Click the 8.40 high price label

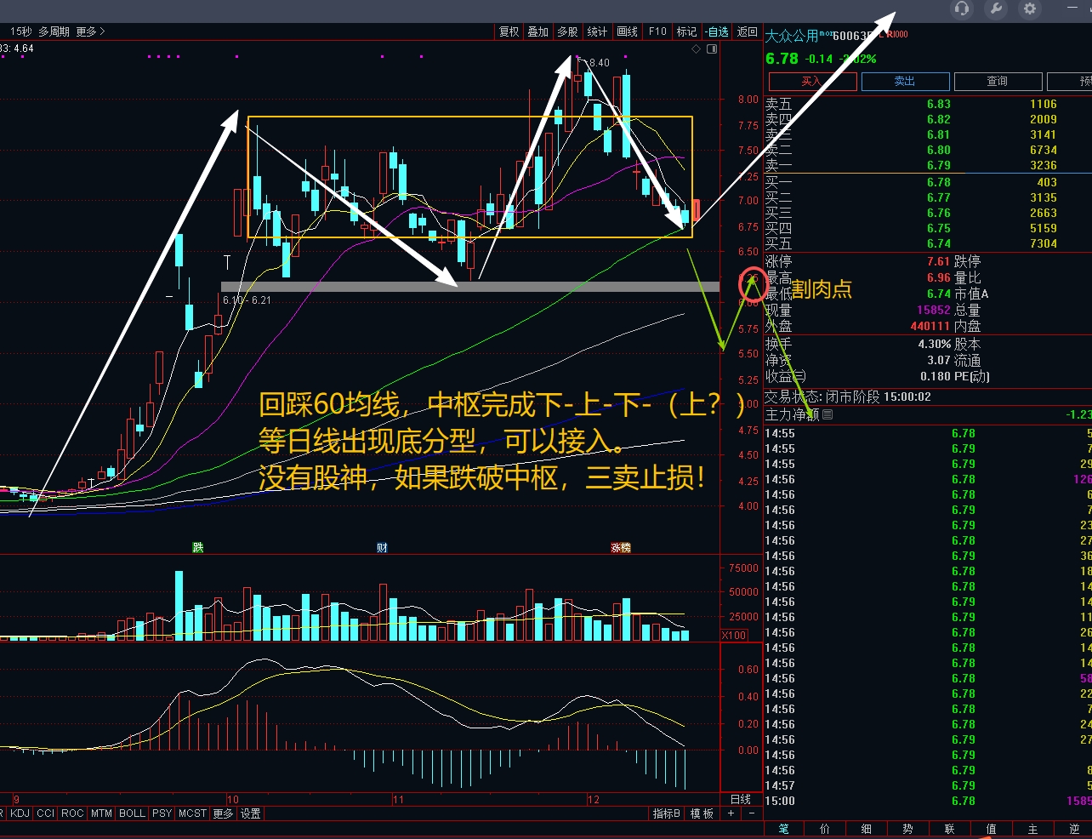(599, 62)
